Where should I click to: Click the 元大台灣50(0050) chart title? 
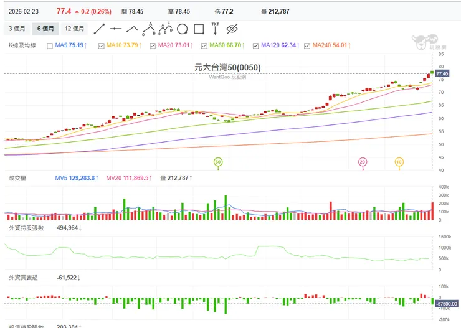tap(227, 68)
